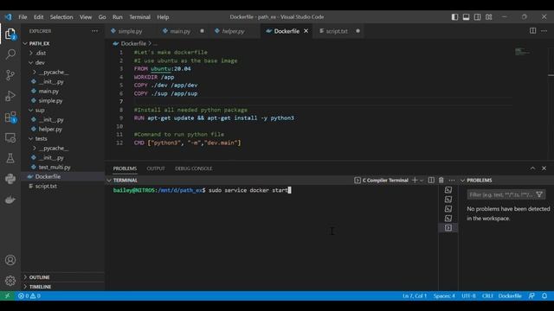This screenshot has height=311, width=554.
Task: Create a new terminal with plus icon
Action: pyautogui.click(x=415, y=181)
